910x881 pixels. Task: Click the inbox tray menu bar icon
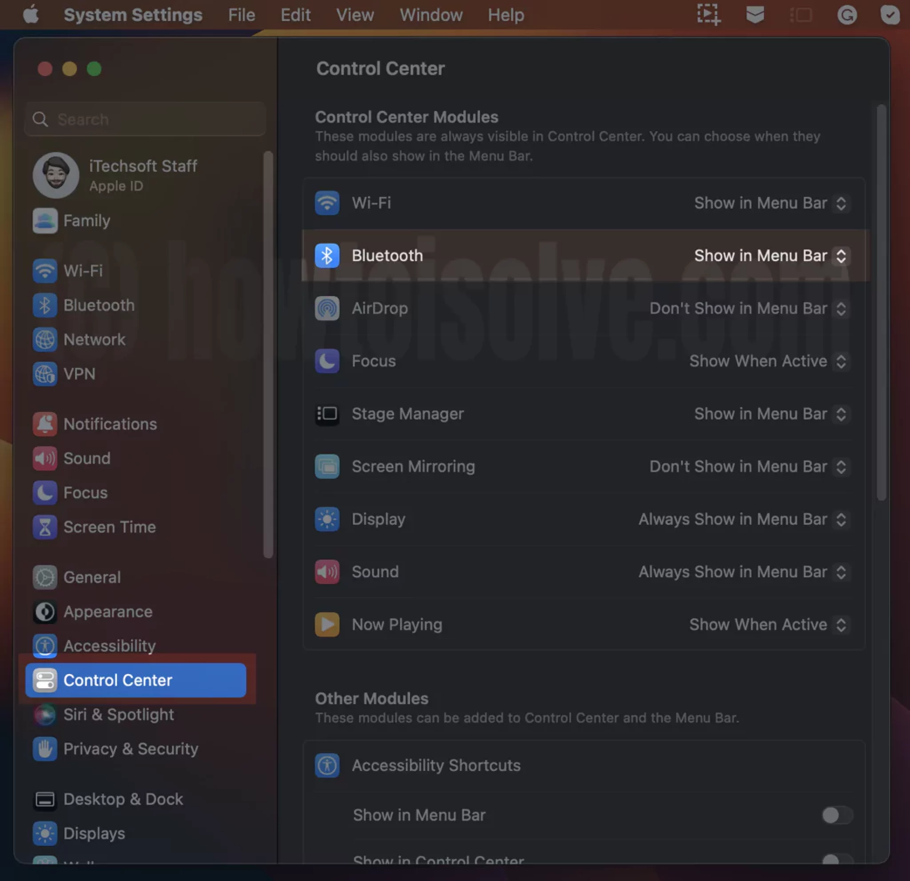tap(755, 15)
